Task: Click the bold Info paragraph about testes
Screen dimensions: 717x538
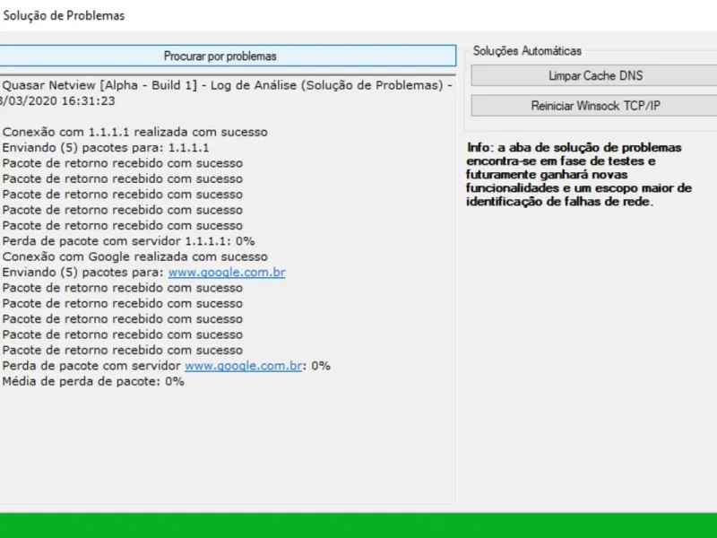Action: click(578, 174)
